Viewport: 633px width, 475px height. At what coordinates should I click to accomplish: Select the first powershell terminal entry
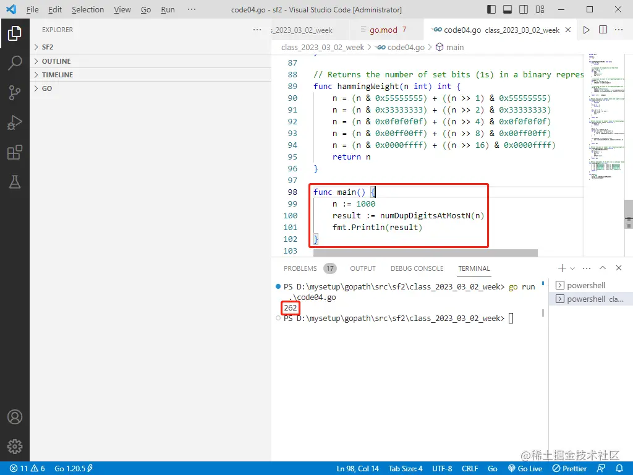[x=591, y=285]
